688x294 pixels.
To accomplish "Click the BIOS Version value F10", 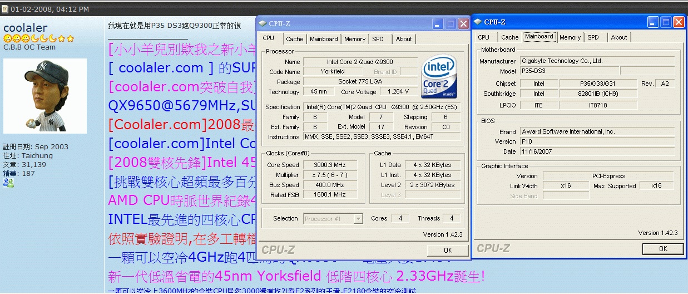I will pos(597,141).
